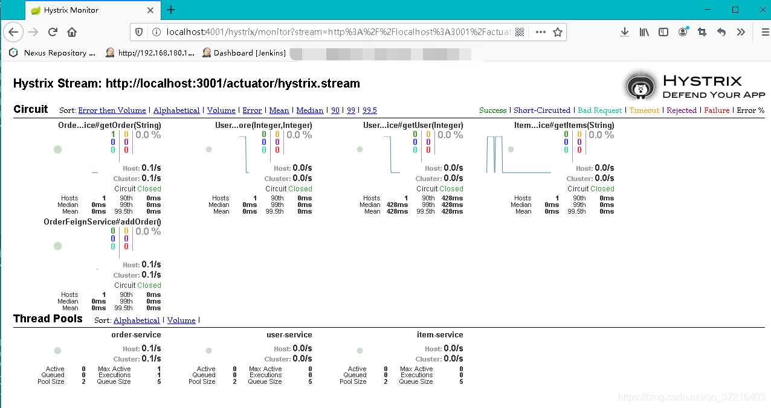
Task: Sort circuits by Error
Action: pos(252,110)
